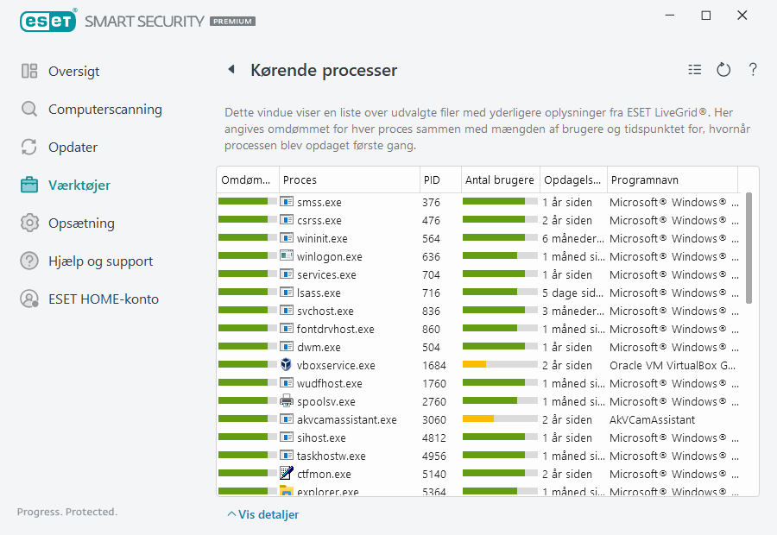The image size is (777, 535).
Task: Sort list by PID column header
Action: pyautogui.click(x=432, y=180)
